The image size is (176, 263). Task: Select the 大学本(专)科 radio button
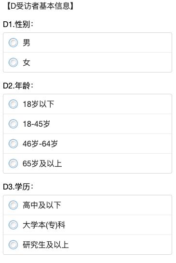(13, 225)
